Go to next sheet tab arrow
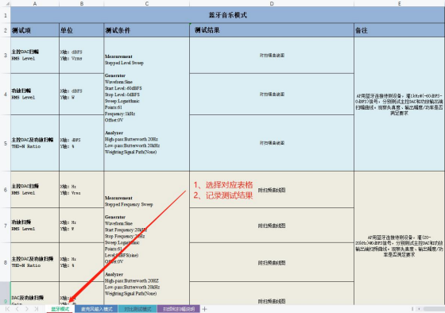445x313 pixels. point(27,309)
